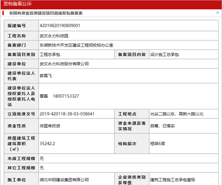Click the 设计施工总承包 content value

click(x=164, y=54)
